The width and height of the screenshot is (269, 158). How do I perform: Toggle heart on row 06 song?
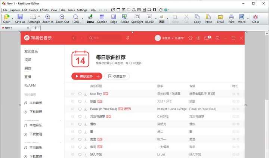click(80, 132)
